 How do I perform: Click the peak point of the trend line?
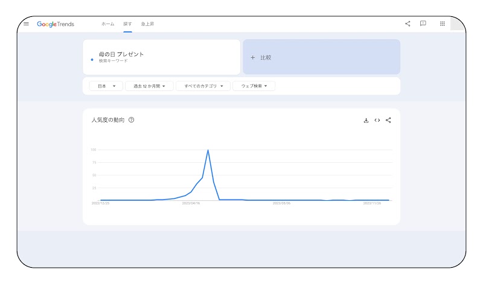[x=208, y=150]
